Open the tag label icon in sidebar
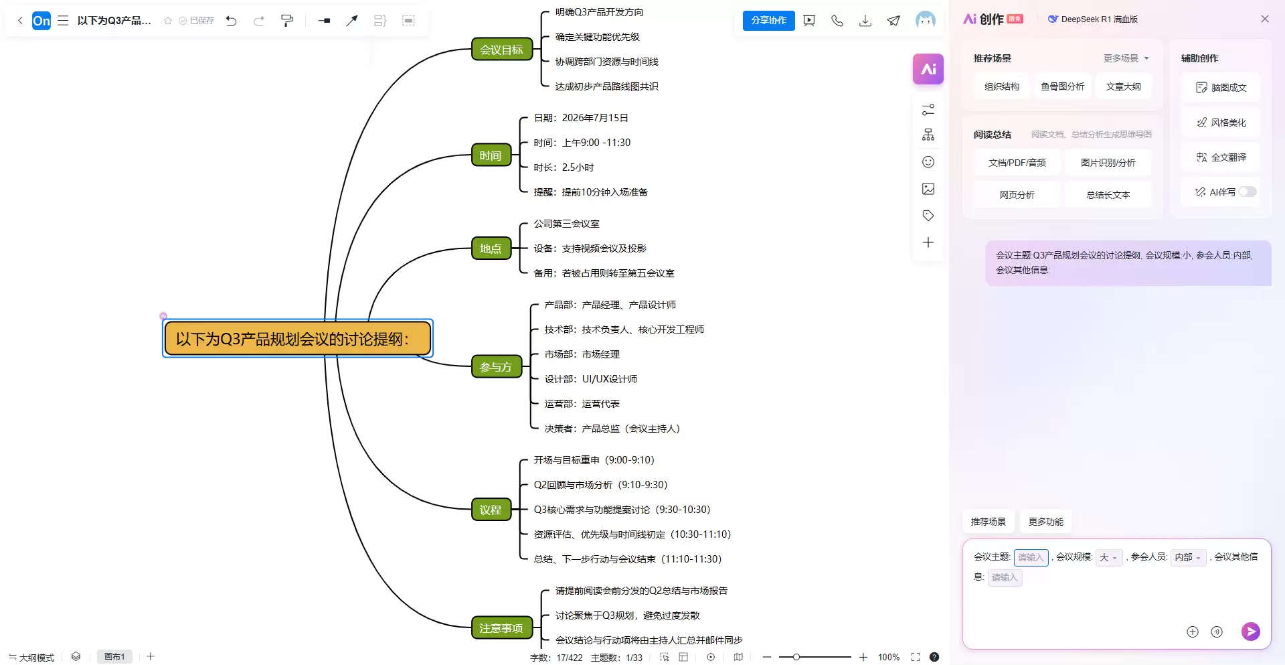This screenshot has width=1285, height=665. coord(928,216)
